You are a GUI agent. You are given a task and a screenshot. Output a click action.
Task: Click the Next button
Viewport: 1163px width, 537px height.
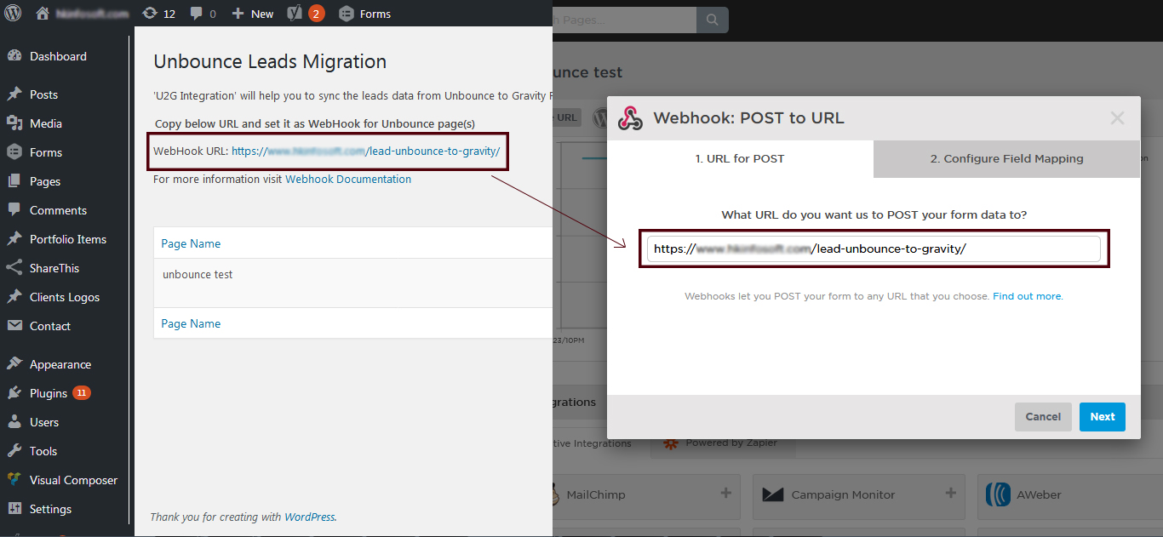(x=1103, y=417)
